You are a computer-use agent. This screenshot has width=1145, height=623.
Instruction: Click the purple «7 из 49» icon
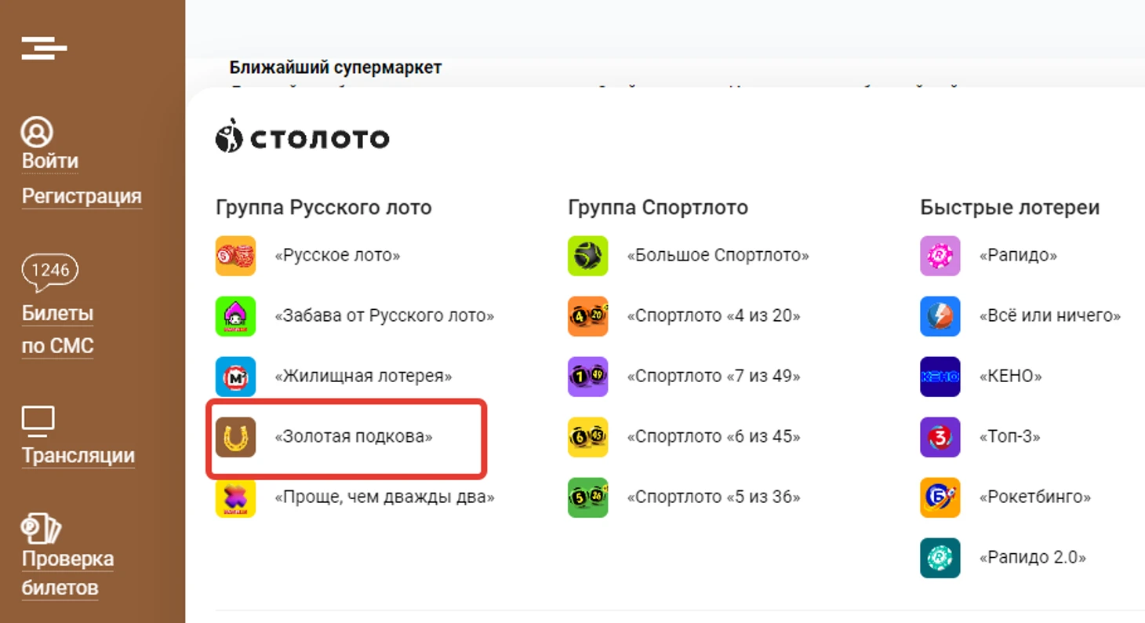coord(587,377)
